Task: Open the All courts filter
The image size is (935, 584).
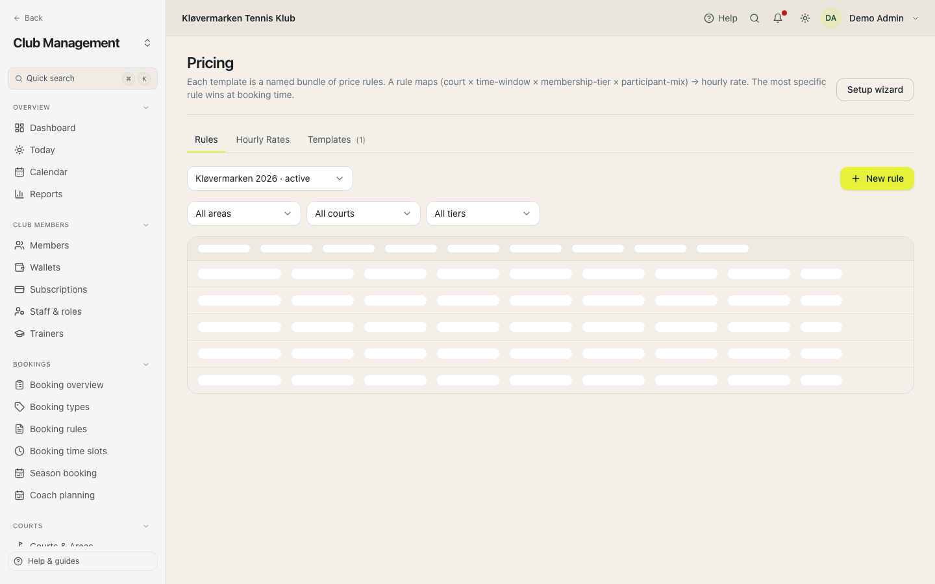Action: click(x=364, y=213)
